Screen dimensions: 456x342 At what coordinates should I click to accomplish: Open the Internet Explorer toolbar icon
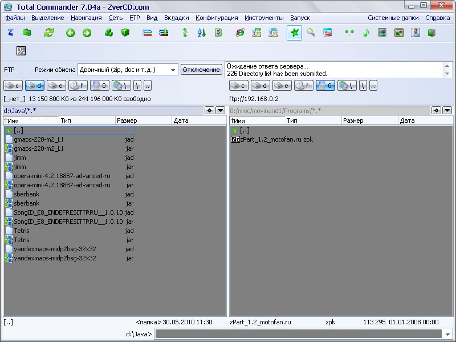(240, 33)
